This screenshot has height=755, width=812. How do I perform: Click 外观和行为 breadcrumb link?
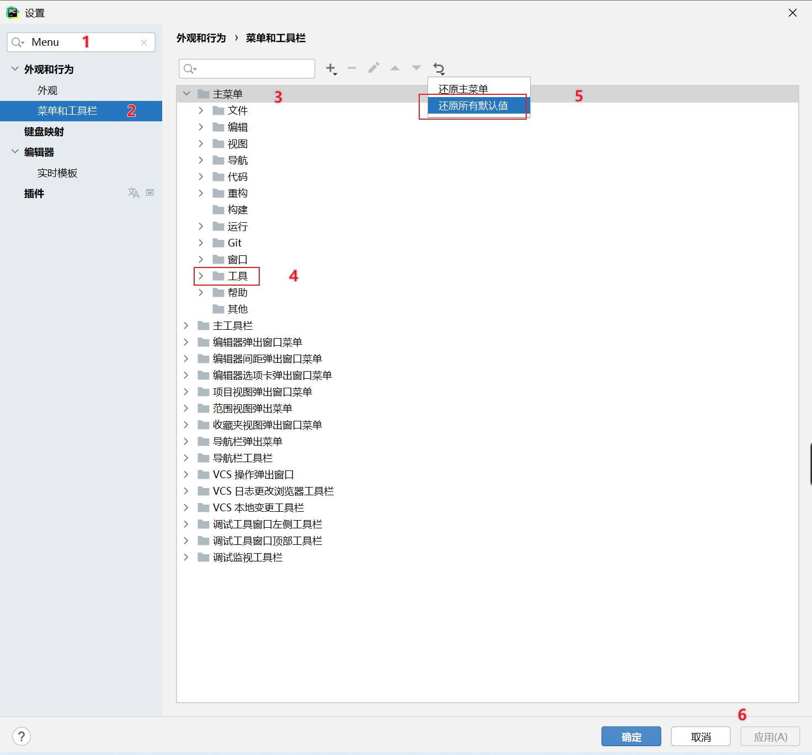201,38
